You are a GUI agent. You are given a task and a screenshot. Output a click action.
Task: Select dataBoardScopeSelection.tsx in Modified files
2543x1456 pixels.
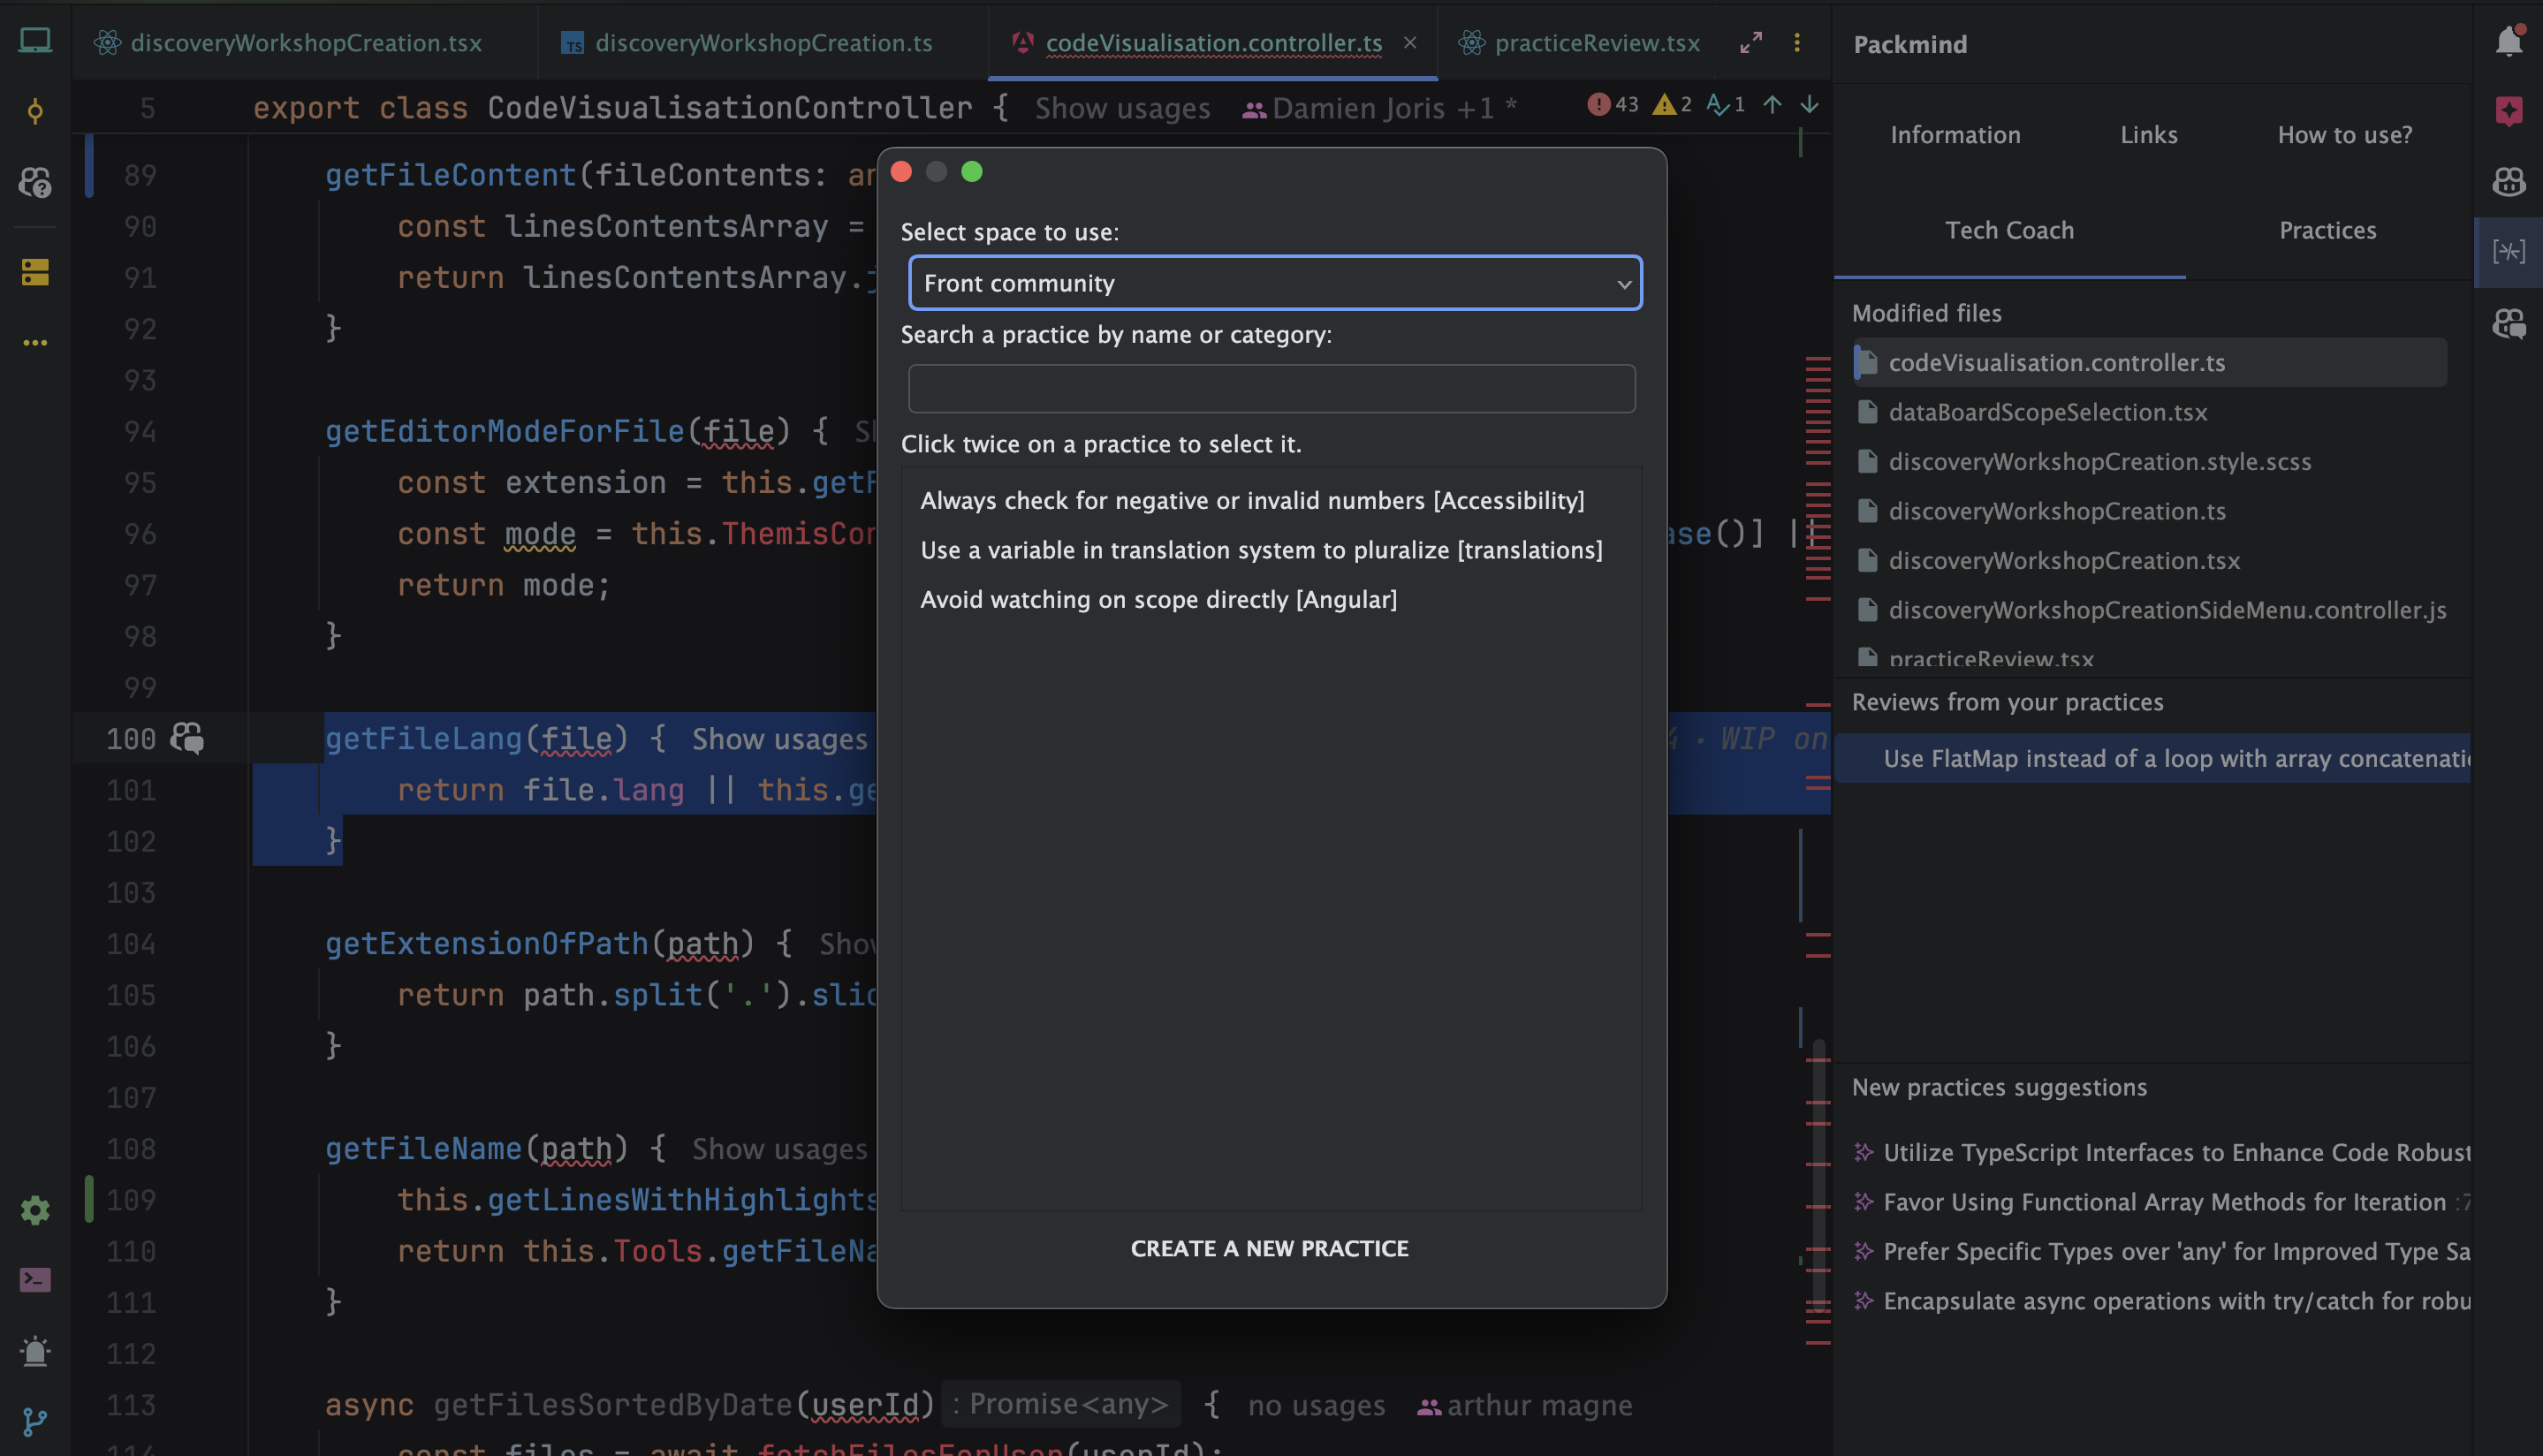click(2150, 412)
